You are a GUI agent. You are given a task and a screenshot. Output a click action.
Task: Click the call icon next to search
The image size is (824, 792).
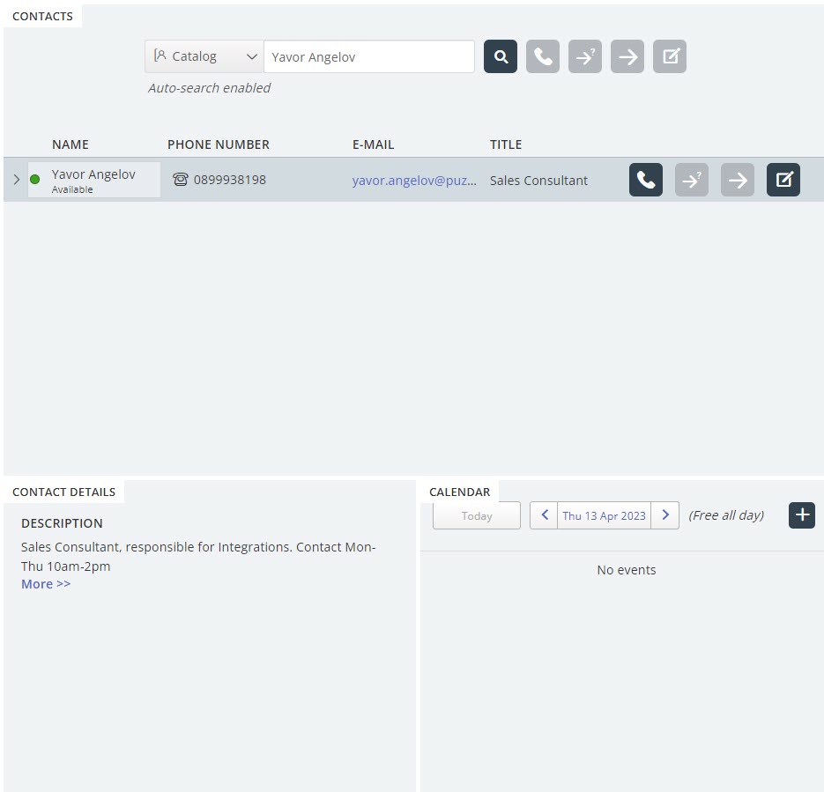pyautogui.click(x=543, y=57)
